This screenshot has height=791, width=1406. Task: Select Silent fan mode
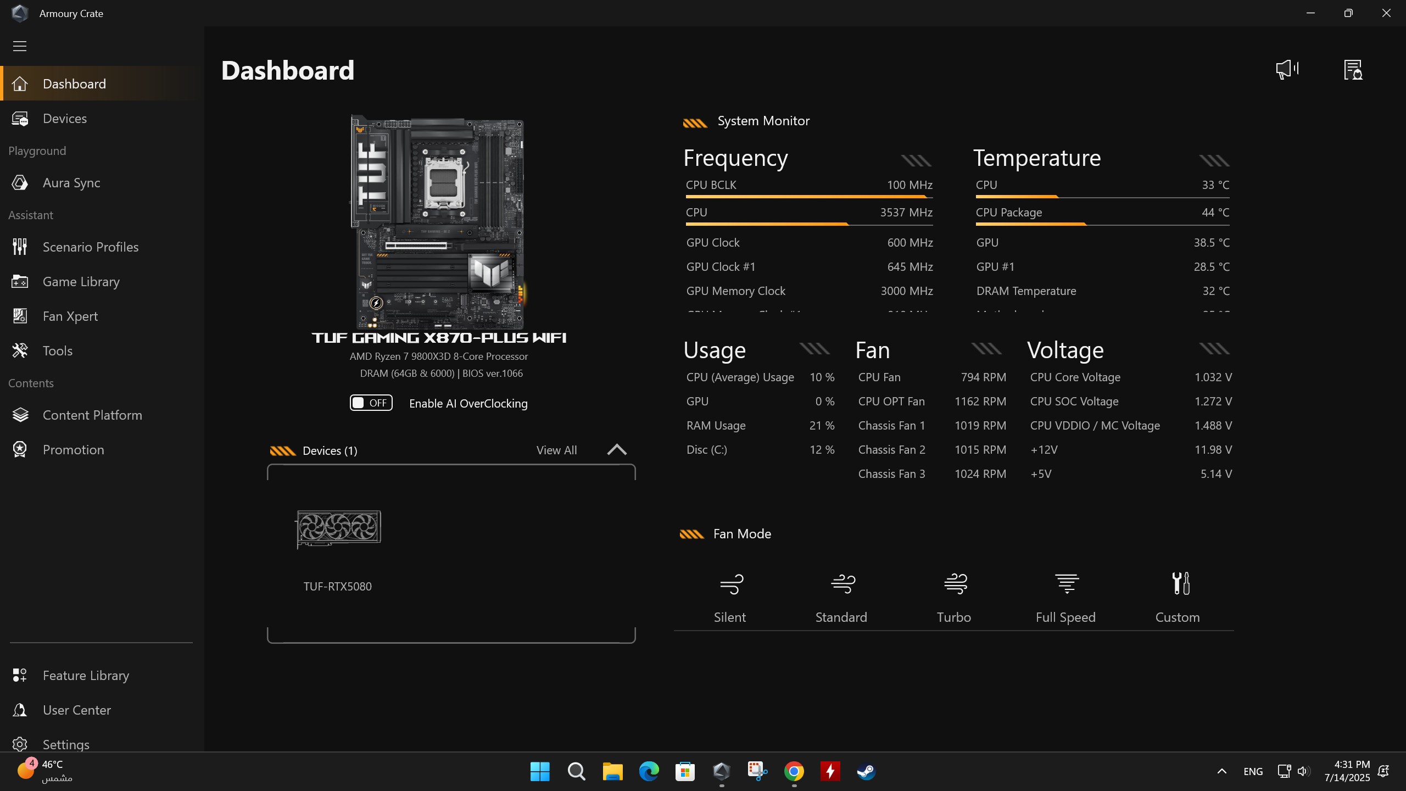pyautogui.click(x=730, y=597)
